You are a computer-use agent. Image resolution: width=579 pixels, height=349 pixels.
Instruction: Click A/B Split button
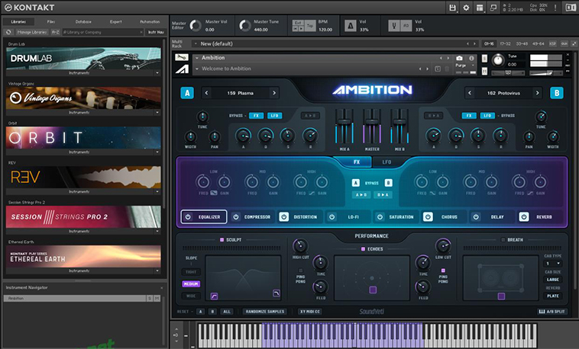click(552, 312)
